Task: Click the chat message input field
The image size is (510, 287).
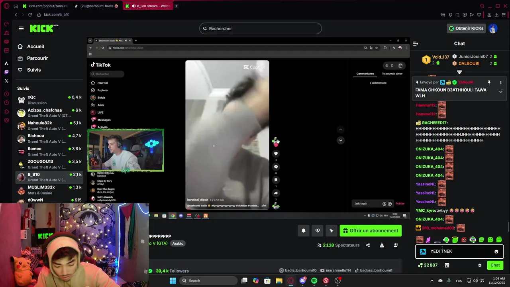Action: (459, 252)
